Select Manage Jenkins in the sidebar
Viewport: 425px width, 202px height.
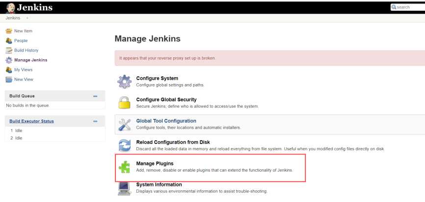[x=30, y=60]
